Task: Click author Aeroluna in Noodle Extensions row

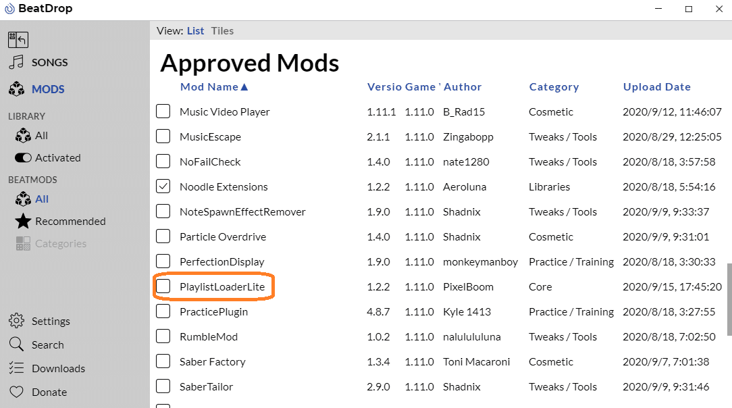Action: tap(465, 186)
